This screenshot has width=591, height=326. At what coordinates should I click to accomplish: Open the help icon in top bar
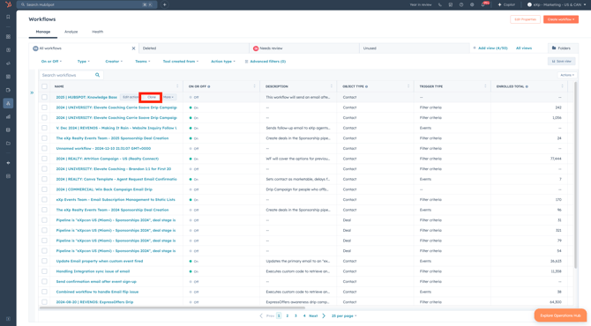pos(461,4)
